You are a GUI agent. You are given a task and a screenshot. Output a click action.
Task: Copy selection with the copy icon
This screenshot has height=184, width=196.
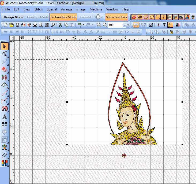pyautogui.click(x=66, y=25)
